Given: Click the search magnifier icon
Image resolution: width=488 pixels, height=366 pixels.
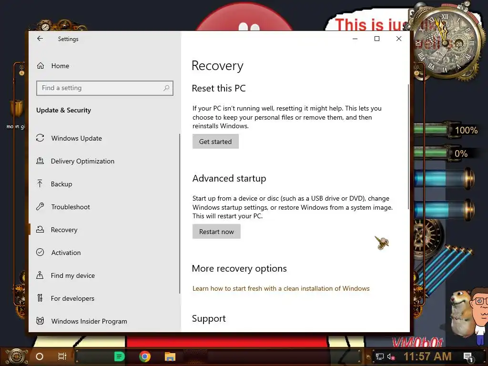Looking at the screenshot, I should pyautogui.click(x=166, y=88).
